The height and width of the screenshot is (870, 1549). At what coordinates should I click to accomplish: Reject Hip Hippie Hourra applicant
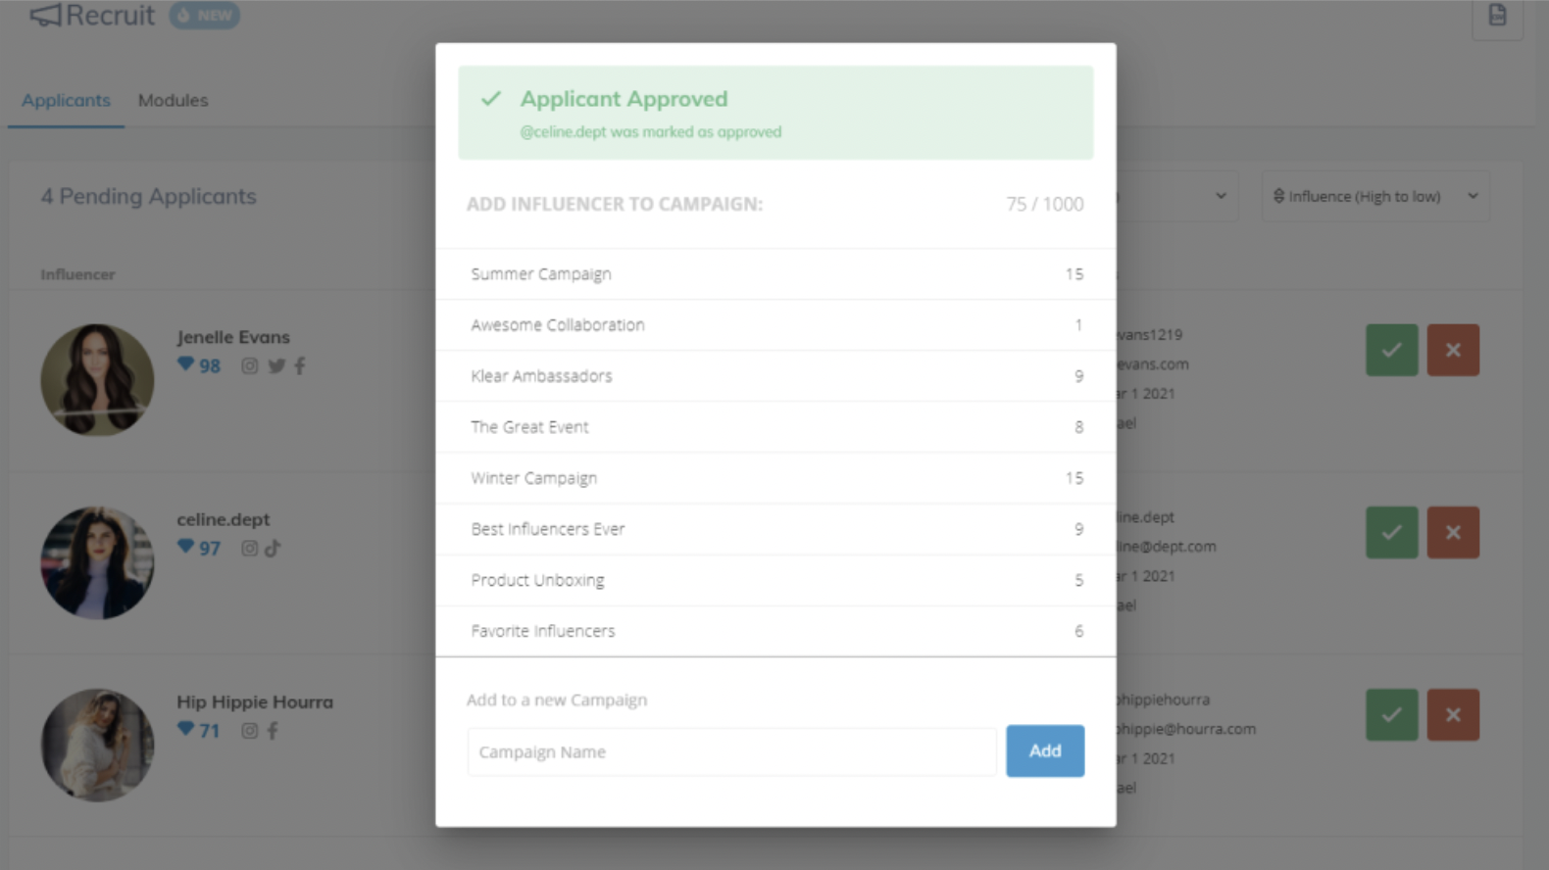tap(1453, 714)
